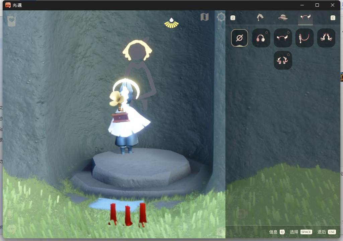Choose the curved antler pair accessory

326,38
